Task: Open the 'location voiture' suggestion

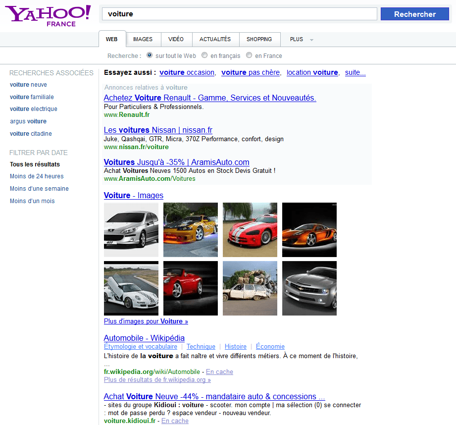Action: pos(312,72)
